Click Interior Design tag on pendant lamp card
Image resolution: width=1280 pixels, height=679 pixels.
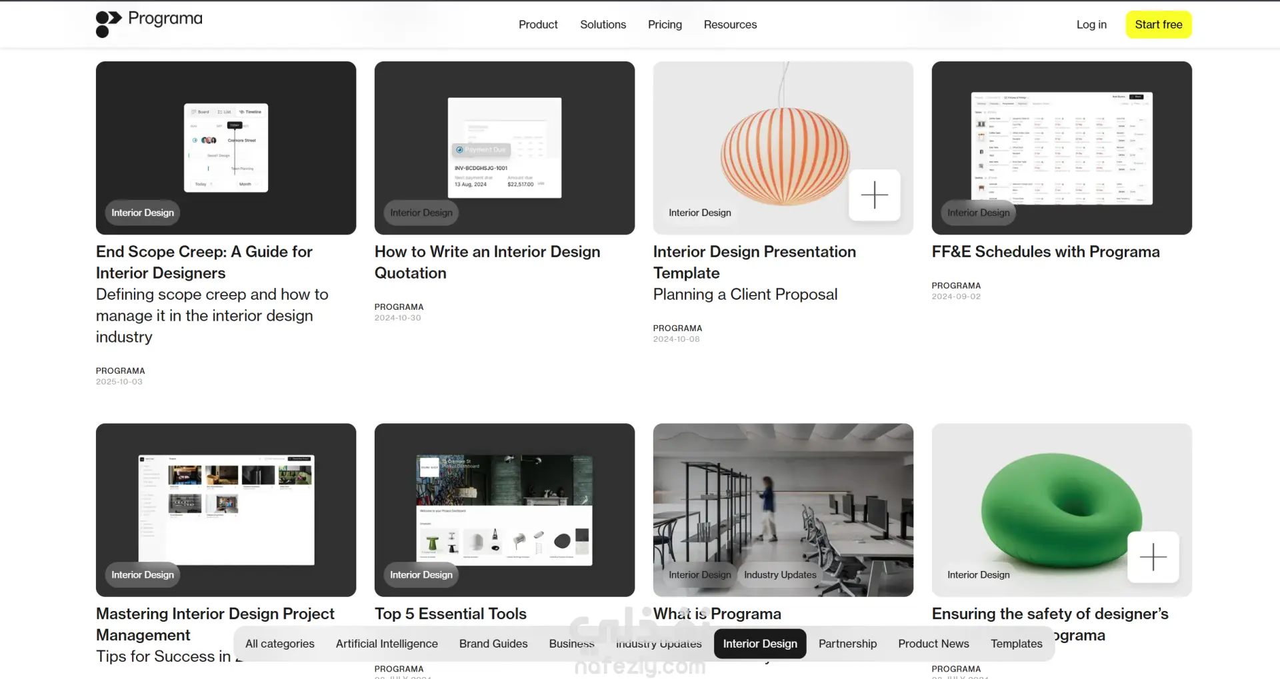[700, 213]
